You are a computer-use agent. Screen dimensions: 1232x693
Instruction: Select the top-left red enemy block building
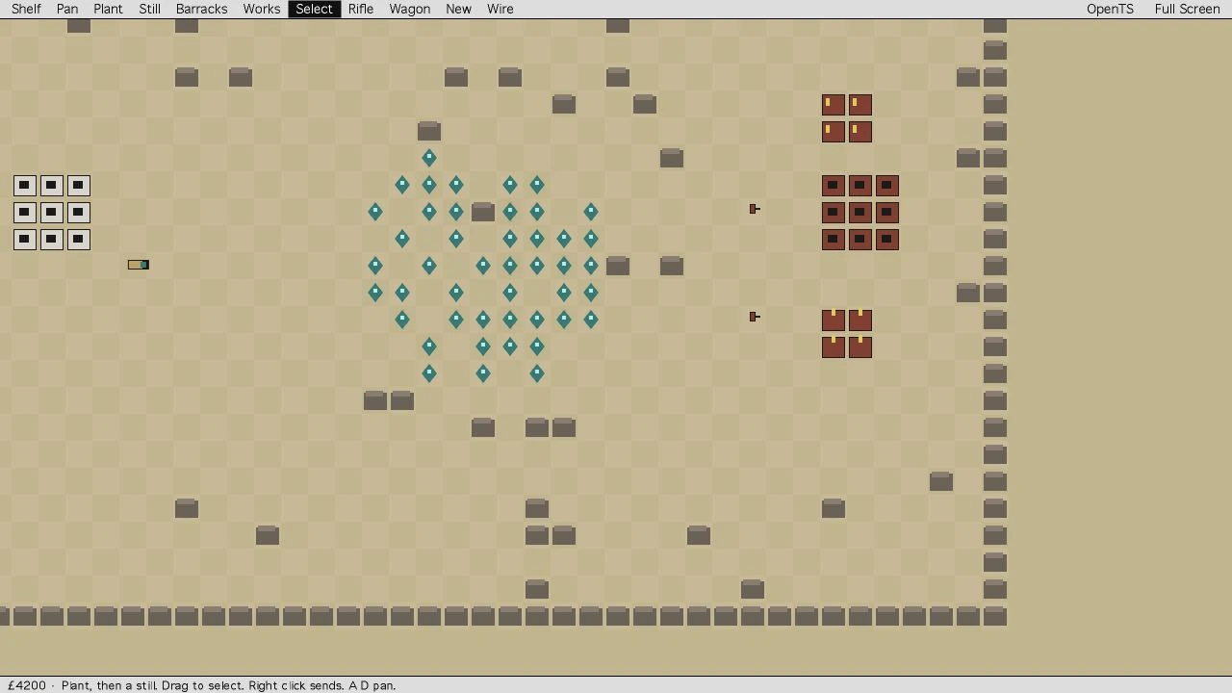[834, 185]
